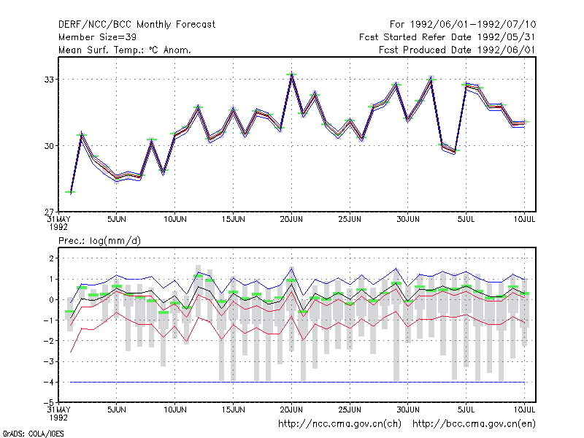Image resolution: width=584 pixels, height=438 pixels.
Task: Click the blue dashed line at -4
Action: point(297,382)
